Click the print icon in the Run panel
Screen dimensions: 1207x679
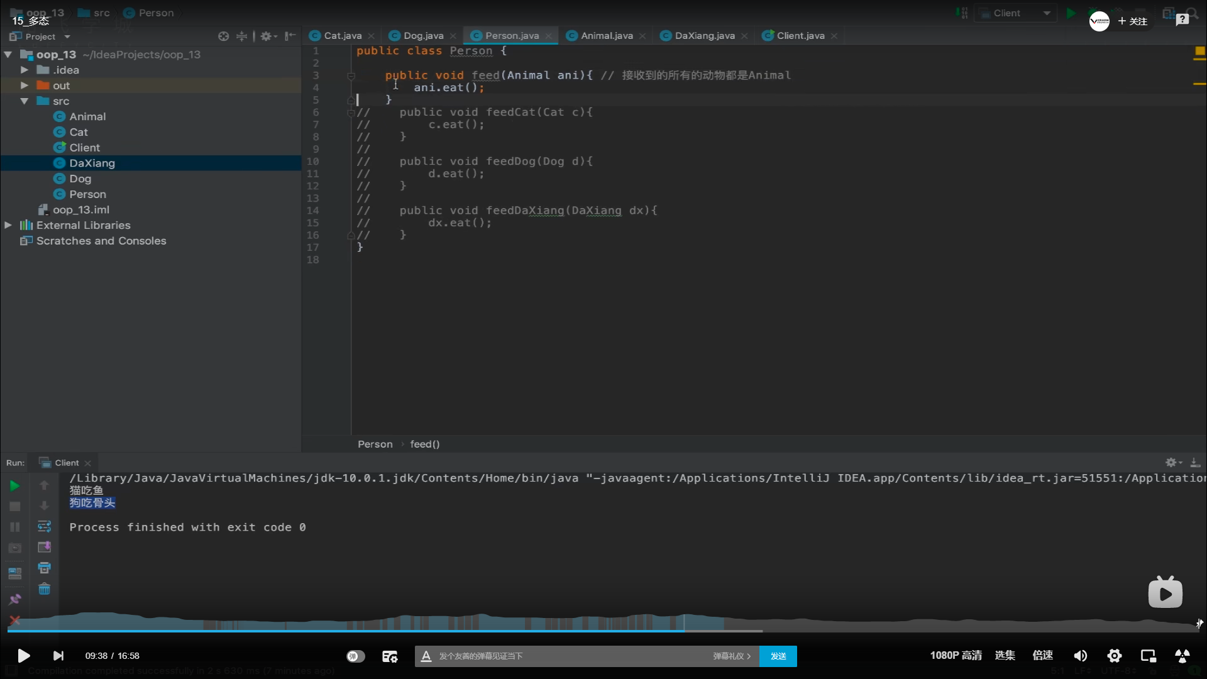[x=44, y=568]
